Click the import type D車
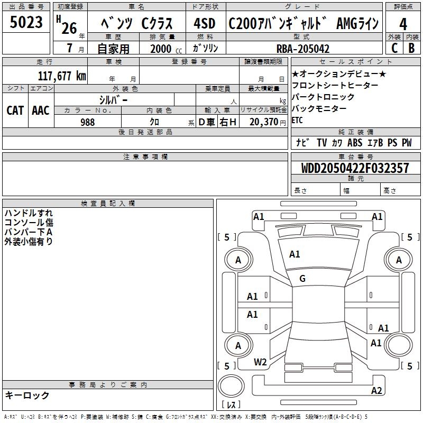Viewport: 423px width, 423px height. 207,122
